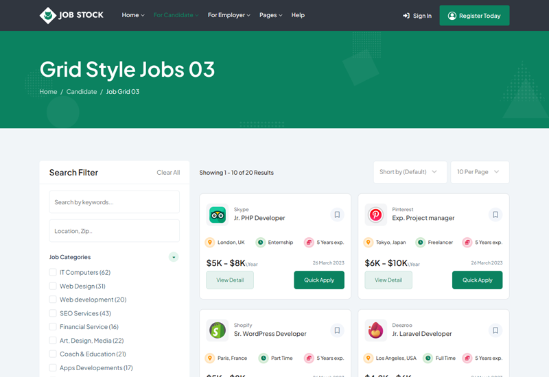Screen dimensions: 549x377
Task: Check the Web development (20) category
Action: 53,300
